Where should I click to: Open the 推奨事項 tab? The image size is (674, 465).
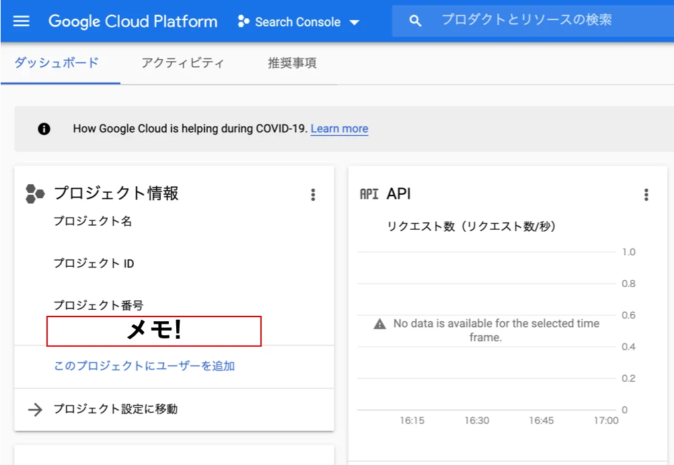(293, 62)
